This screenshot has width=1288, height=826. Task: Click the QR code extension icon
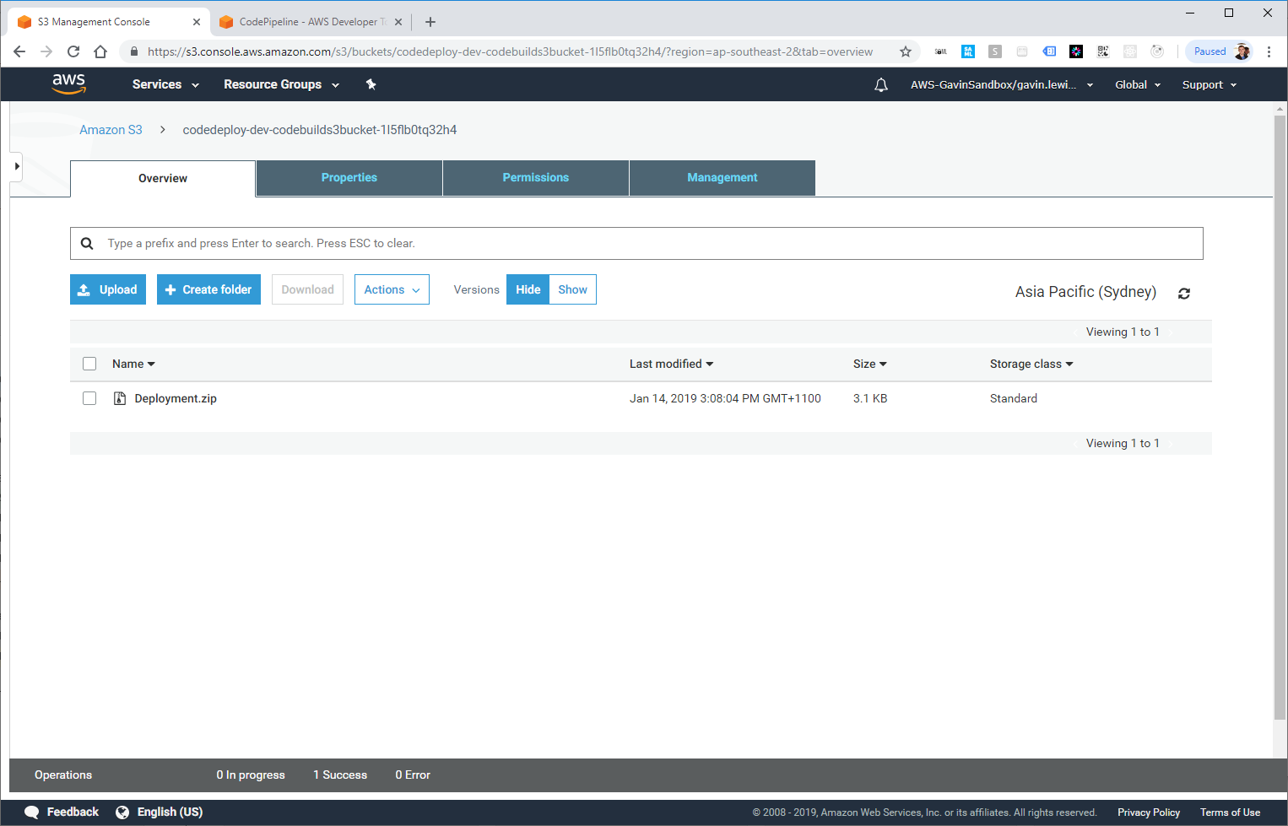coord(1103,51)
